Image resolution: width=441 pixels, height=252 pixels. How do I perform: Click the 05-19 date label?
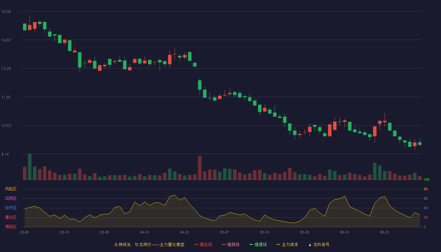click(x=264, y=232)
